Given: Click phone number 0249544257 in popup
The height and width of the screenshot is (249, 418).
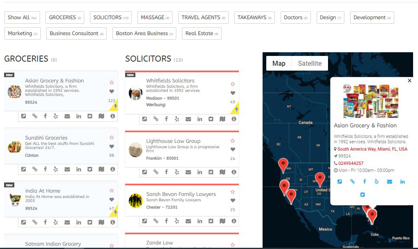Looking at the screenshot, I should coord(351,163).
